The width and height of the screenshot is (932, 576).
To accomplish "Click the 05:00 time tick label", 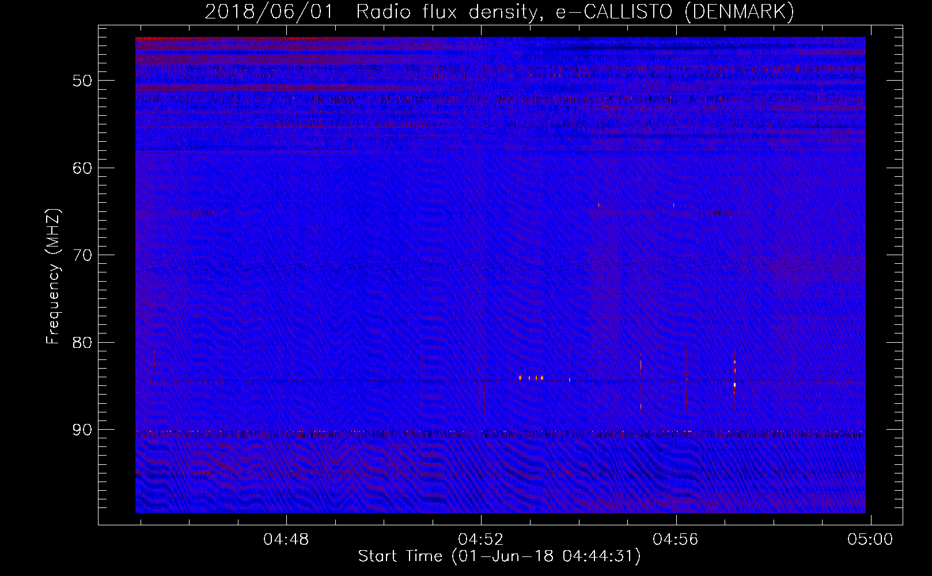I will (870, 539).
